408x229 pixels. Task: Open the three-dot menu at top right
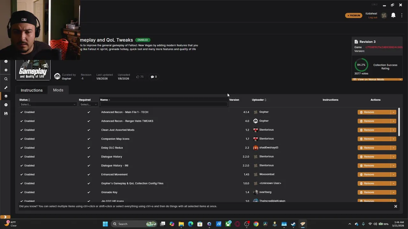tap(402, 15)
